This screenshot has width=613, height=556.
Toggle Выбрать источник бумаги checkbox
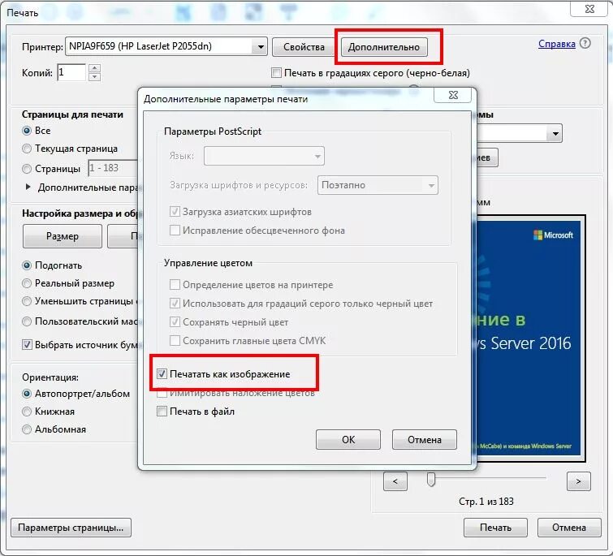(x=27, y=345)
